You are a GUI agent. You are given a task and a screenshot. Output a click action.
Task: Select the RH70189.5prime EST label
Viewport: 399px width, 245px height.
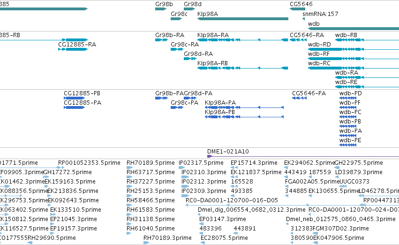point(151,163)
